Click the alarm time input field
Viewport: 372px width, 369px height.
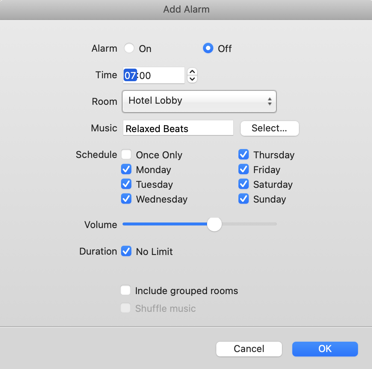pyautogui.click(x=154, y=75)
